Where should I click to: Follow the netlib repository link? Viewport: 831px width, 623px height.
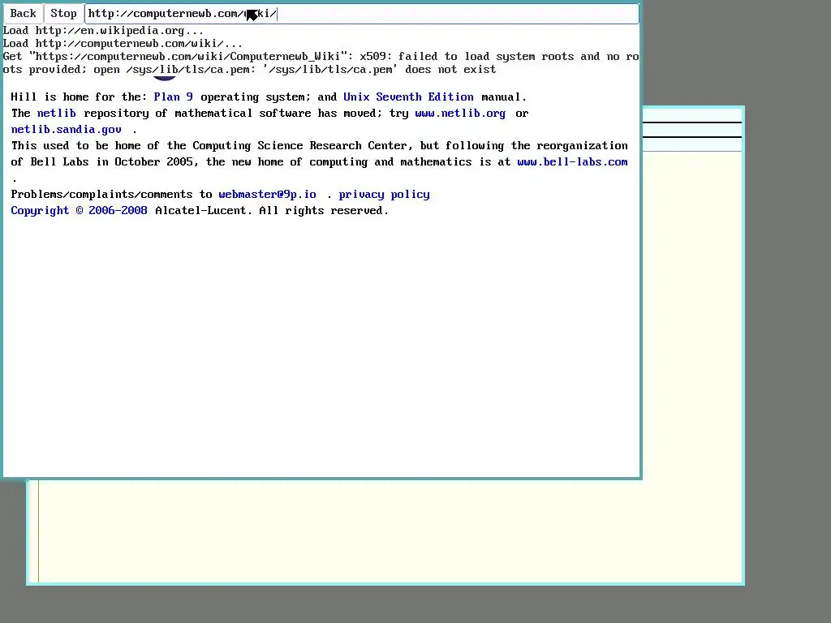(57, 114)
